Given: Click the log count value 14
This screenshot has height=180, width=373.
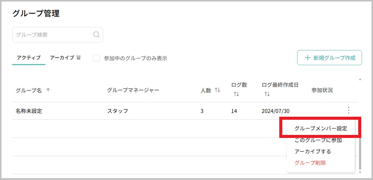Looking at the screenshot, I should coord(234,111).
